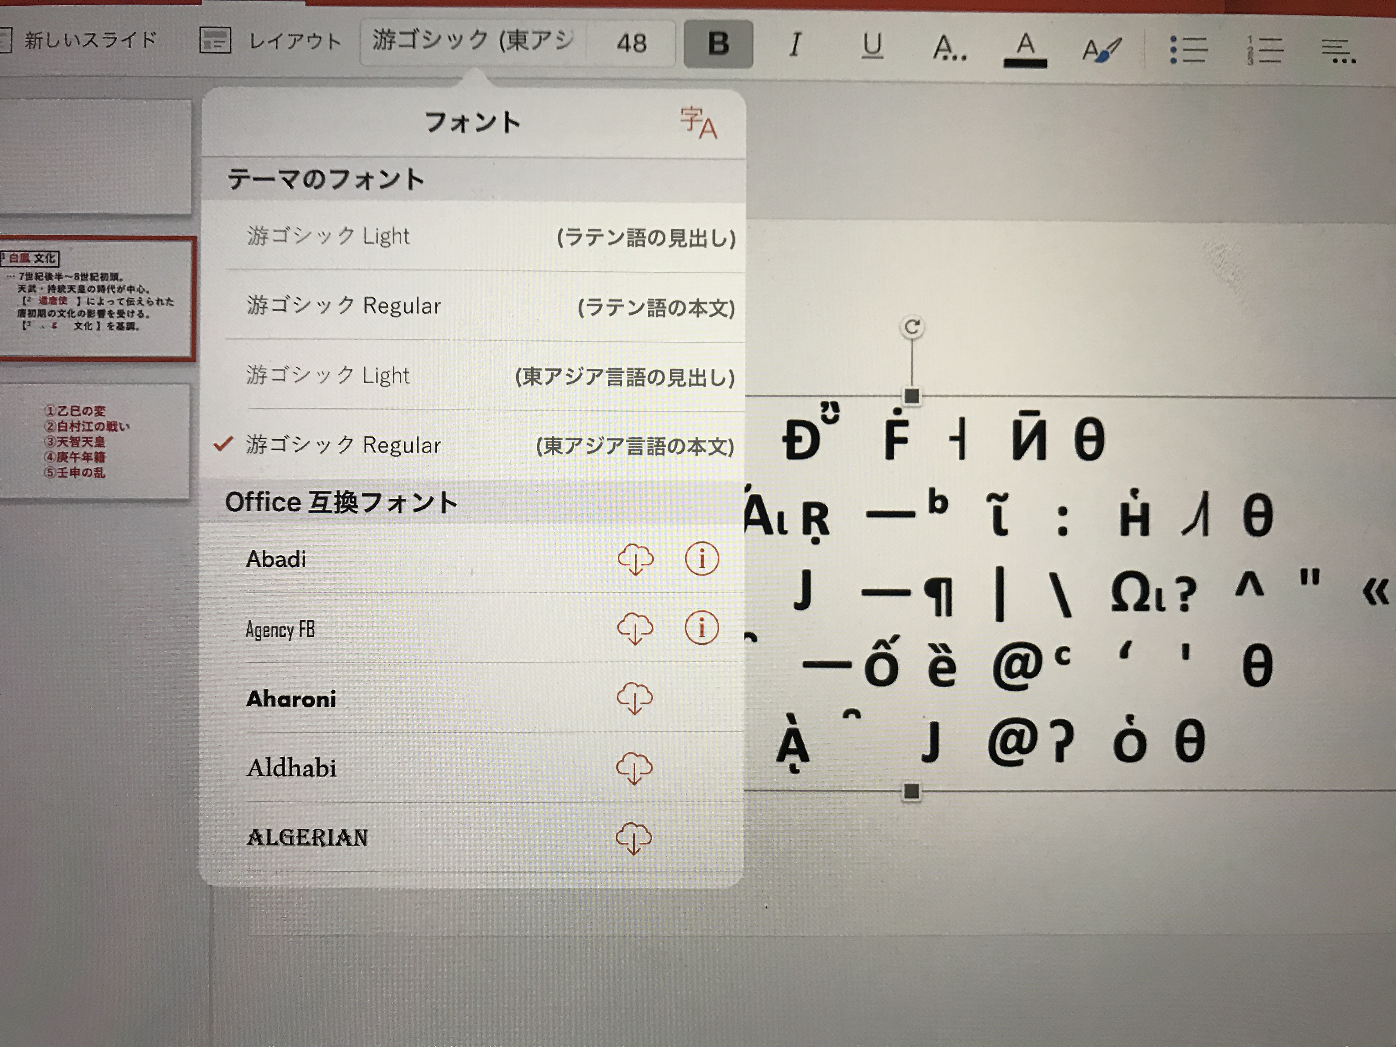Screen dimensions: 1396x1047
Task: Open the font color picker
Action: tap(1025, 48)
